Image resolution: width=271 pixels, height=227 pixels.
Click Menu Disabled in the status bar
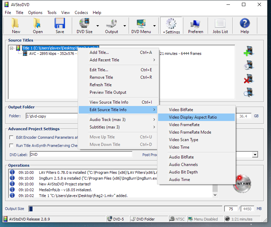coord(205,219)
